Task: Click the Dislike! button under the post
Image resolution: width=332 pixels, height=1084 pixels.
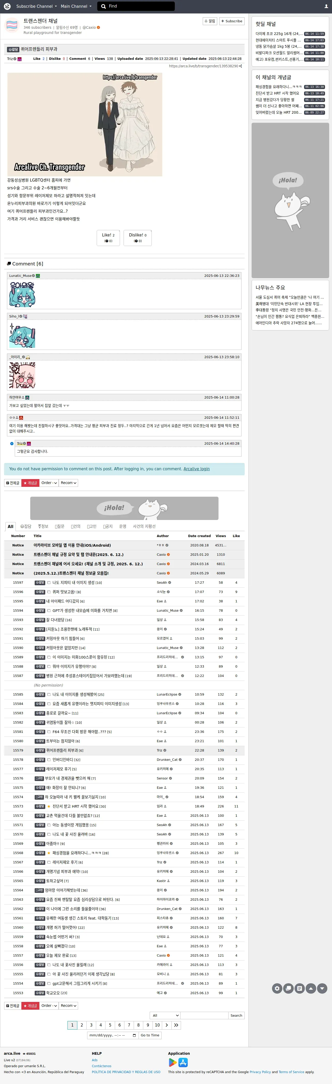Action: point(137,238)
